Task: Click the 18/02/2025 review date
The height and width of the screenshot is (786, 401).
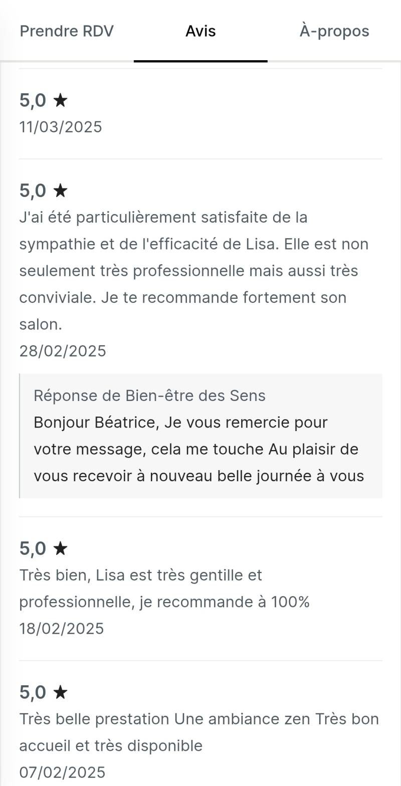Action: 62,628
